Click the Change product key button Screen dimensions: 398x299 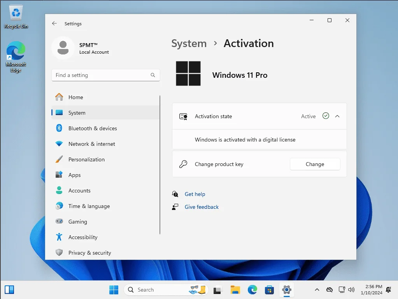(x=315, y=164)
